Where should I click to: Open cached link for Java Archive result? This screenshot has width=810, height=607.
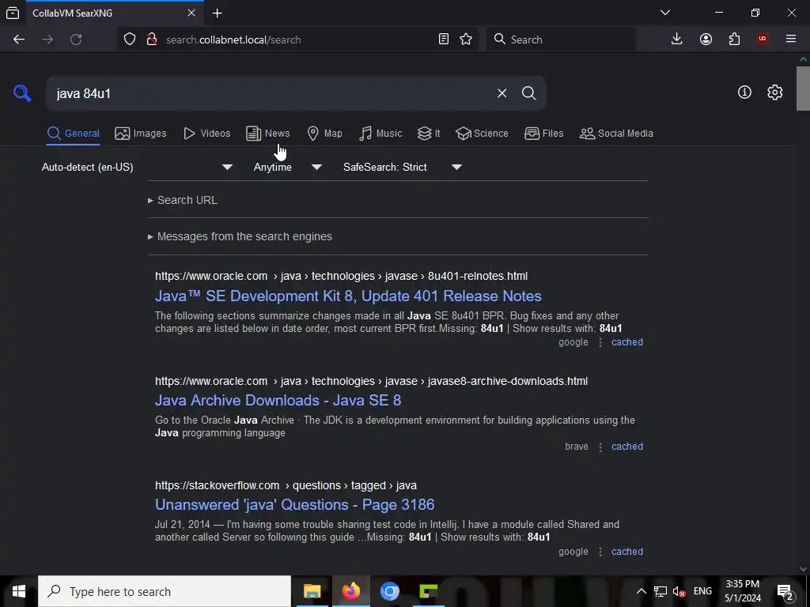(x=627, y=447)
